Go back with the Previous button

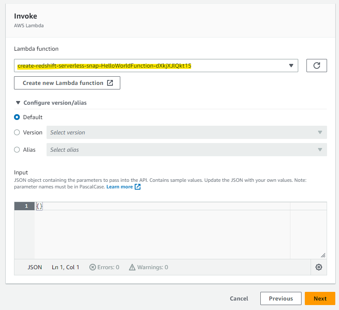click(281, 298)
